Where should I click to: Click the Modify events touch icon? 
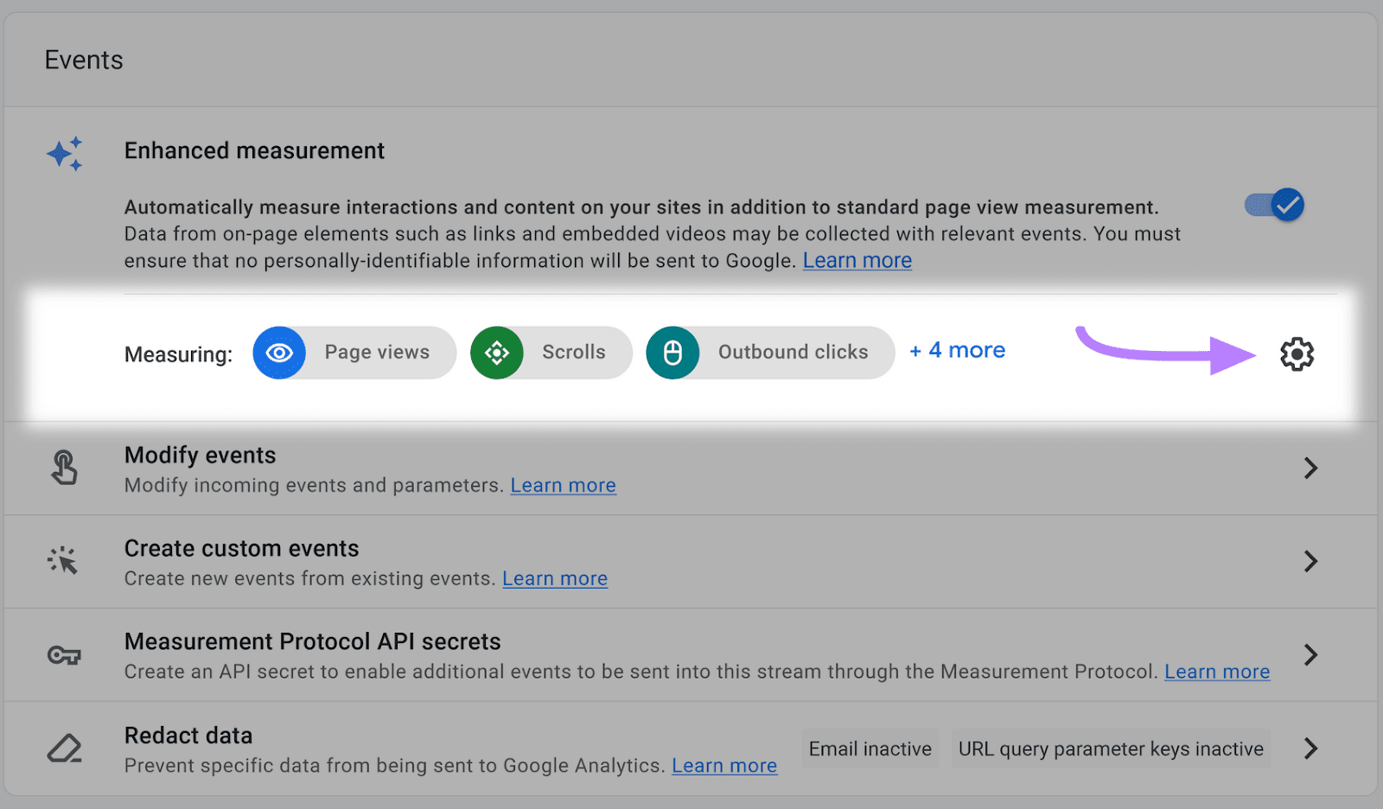[64, 468]
